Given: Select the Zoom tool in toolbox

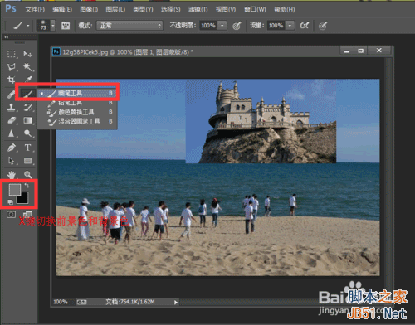Looking at the screenshot, I should [x=27, y=174].
